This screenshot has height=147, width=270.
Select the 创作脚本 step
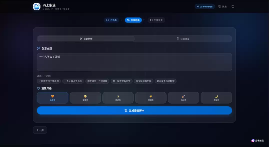tap(133, 20)
